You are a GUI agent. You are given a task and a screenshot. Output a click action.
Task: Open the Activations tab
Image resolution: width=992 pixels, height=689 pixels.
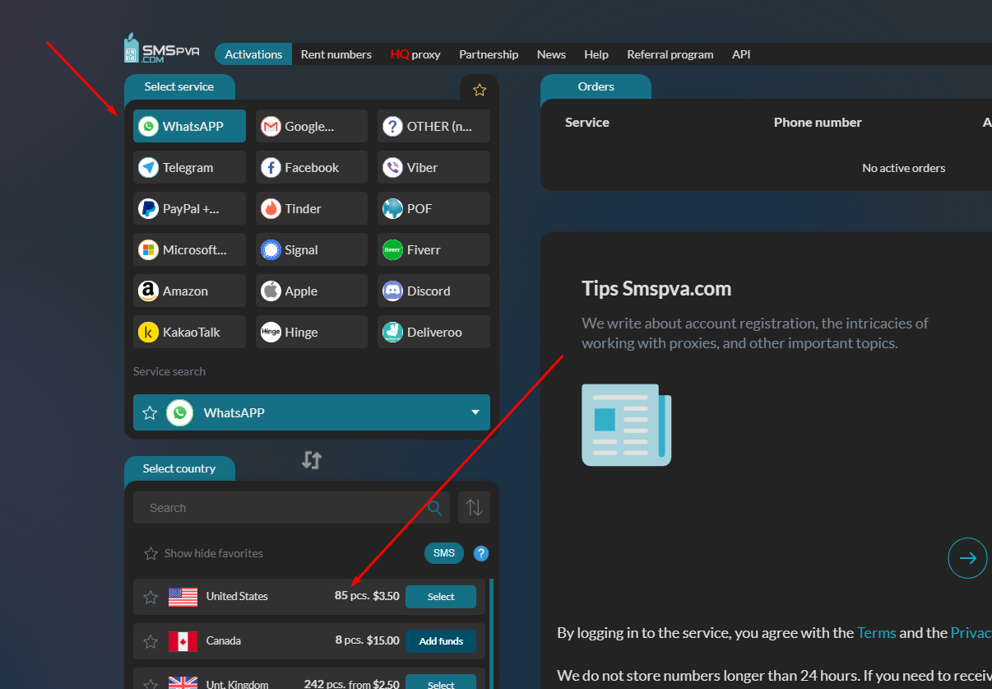point(253,54)
